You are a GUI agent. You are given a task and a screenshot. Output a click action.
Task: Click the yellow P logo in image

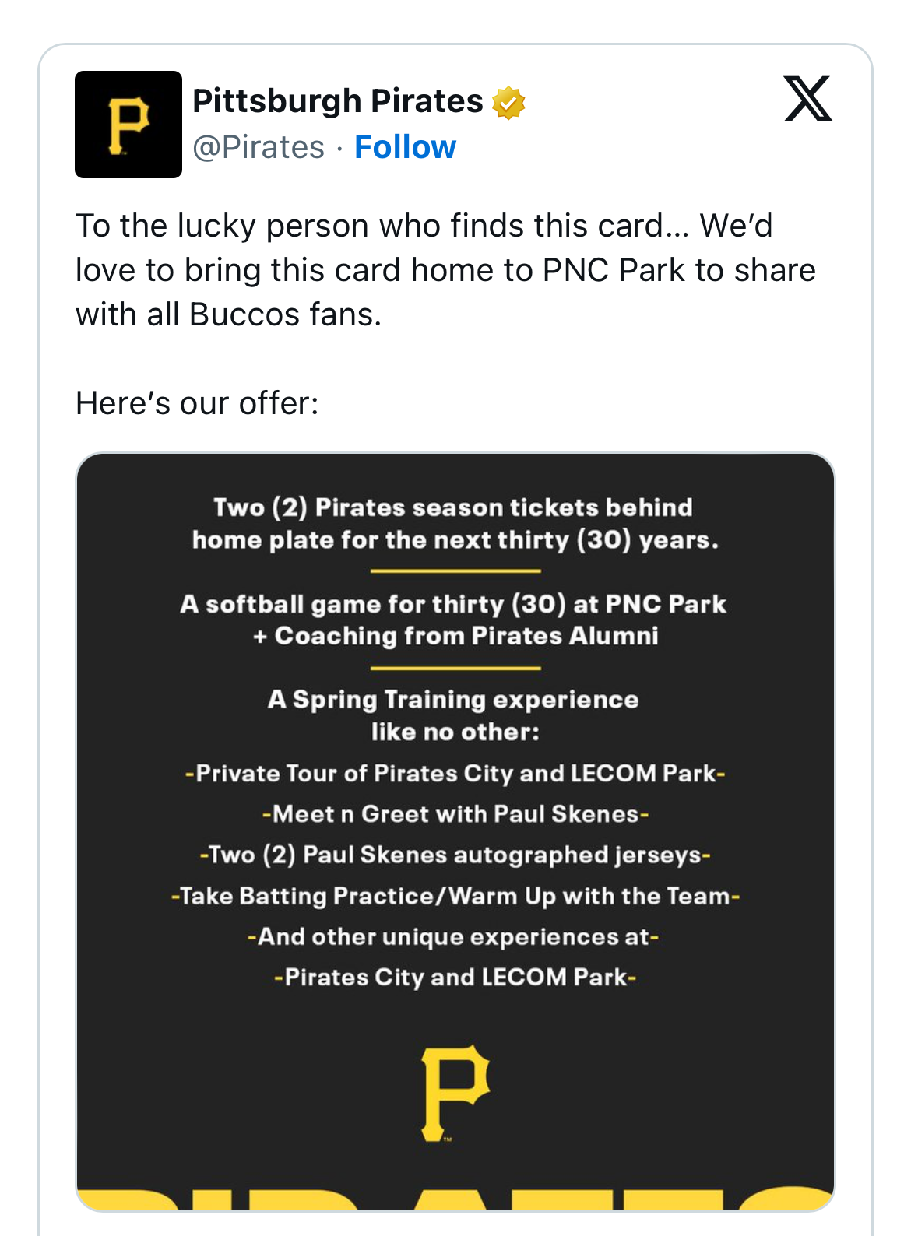point(455,1093)
